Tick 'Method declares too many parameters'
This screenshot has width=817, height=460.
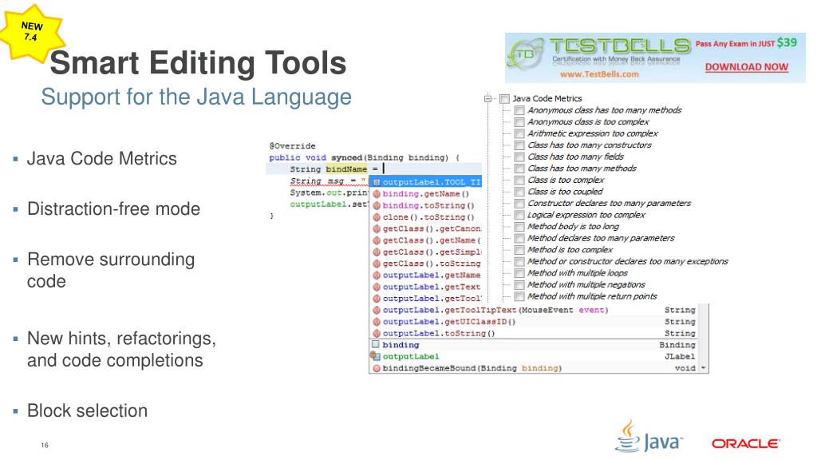pyautogui.click(x=519, y=238)
